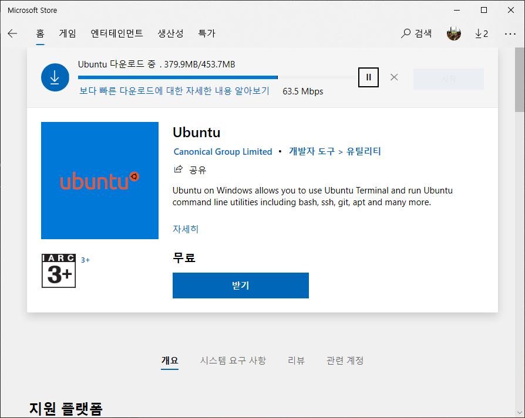Click the scrollbar down arrow

tap(520, 413)
